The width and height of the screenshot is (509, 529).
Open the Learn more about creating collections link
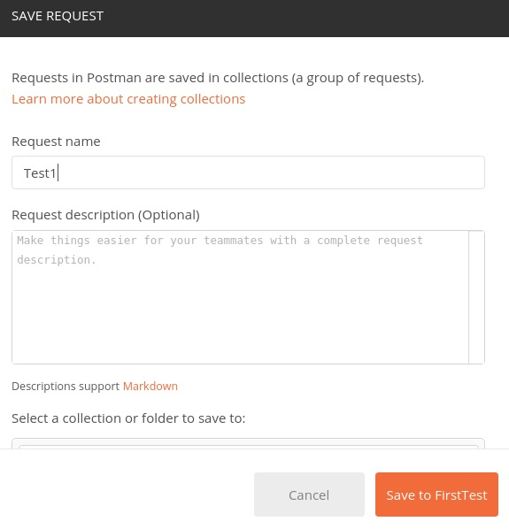[128, 99]
